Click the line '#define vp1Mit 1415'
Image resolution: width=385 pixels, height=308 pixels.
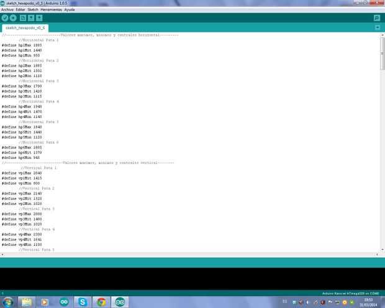pos(22,178)
